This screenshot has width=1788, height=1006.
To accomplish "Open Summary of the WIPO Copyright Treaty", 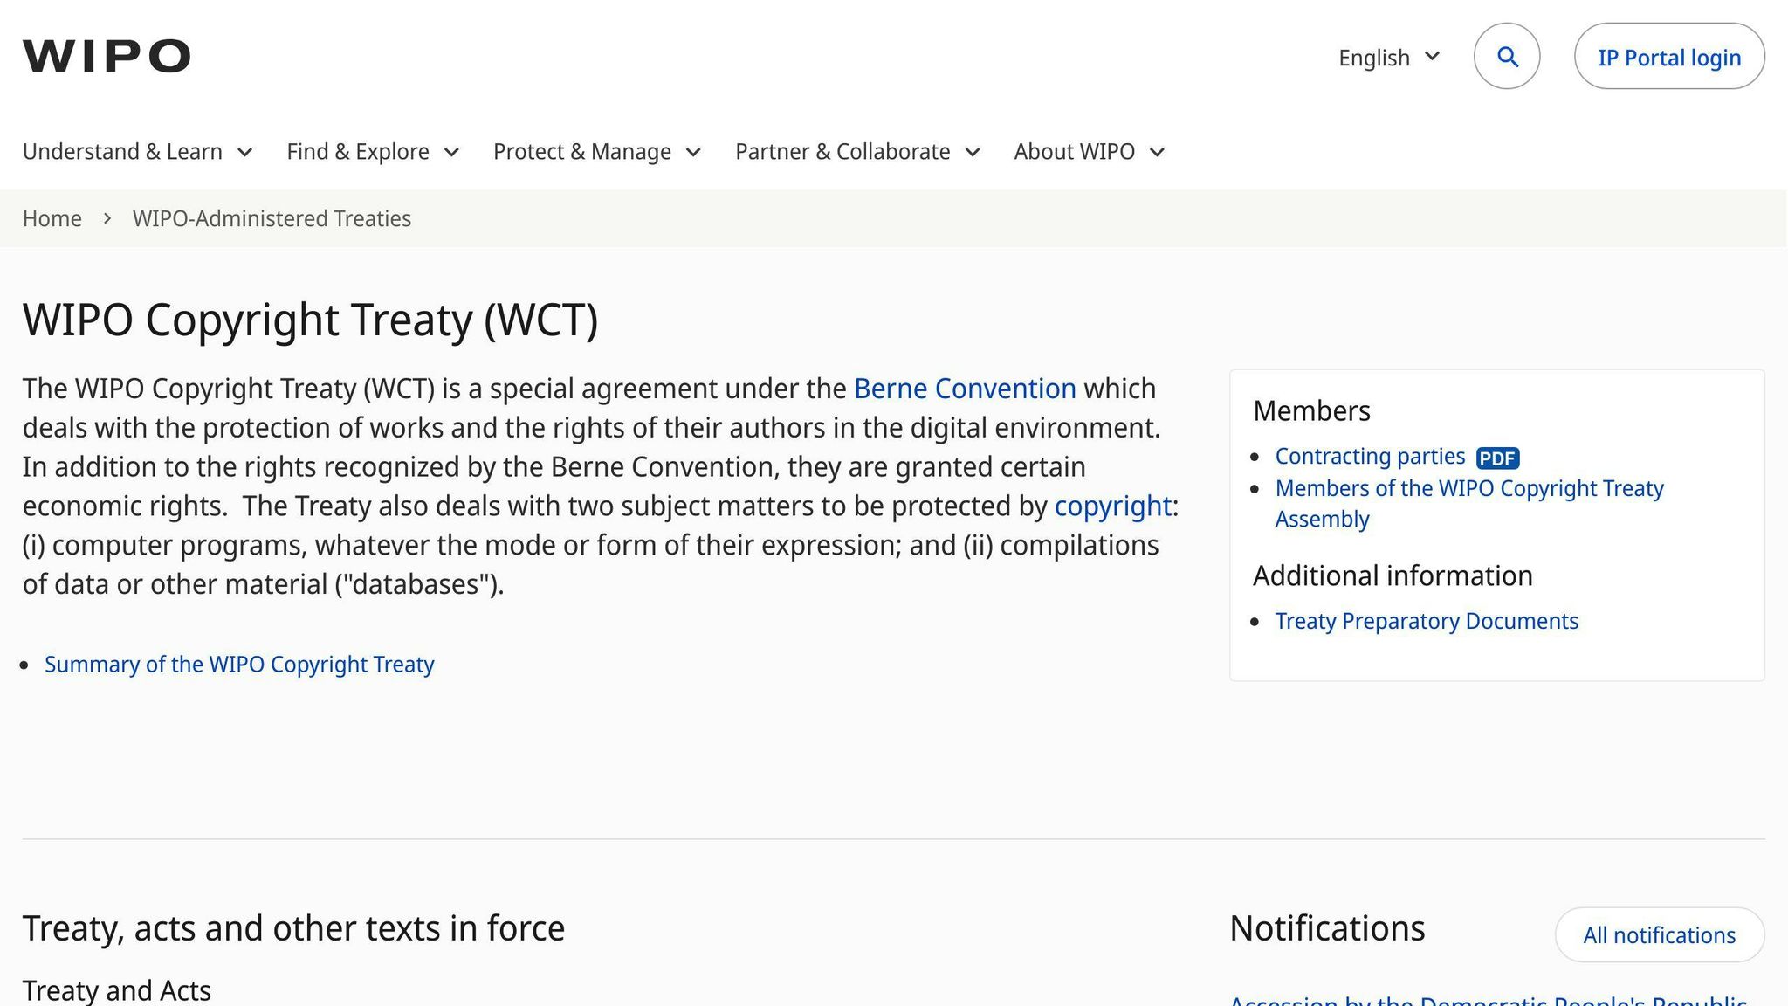I will click(239, 665).
